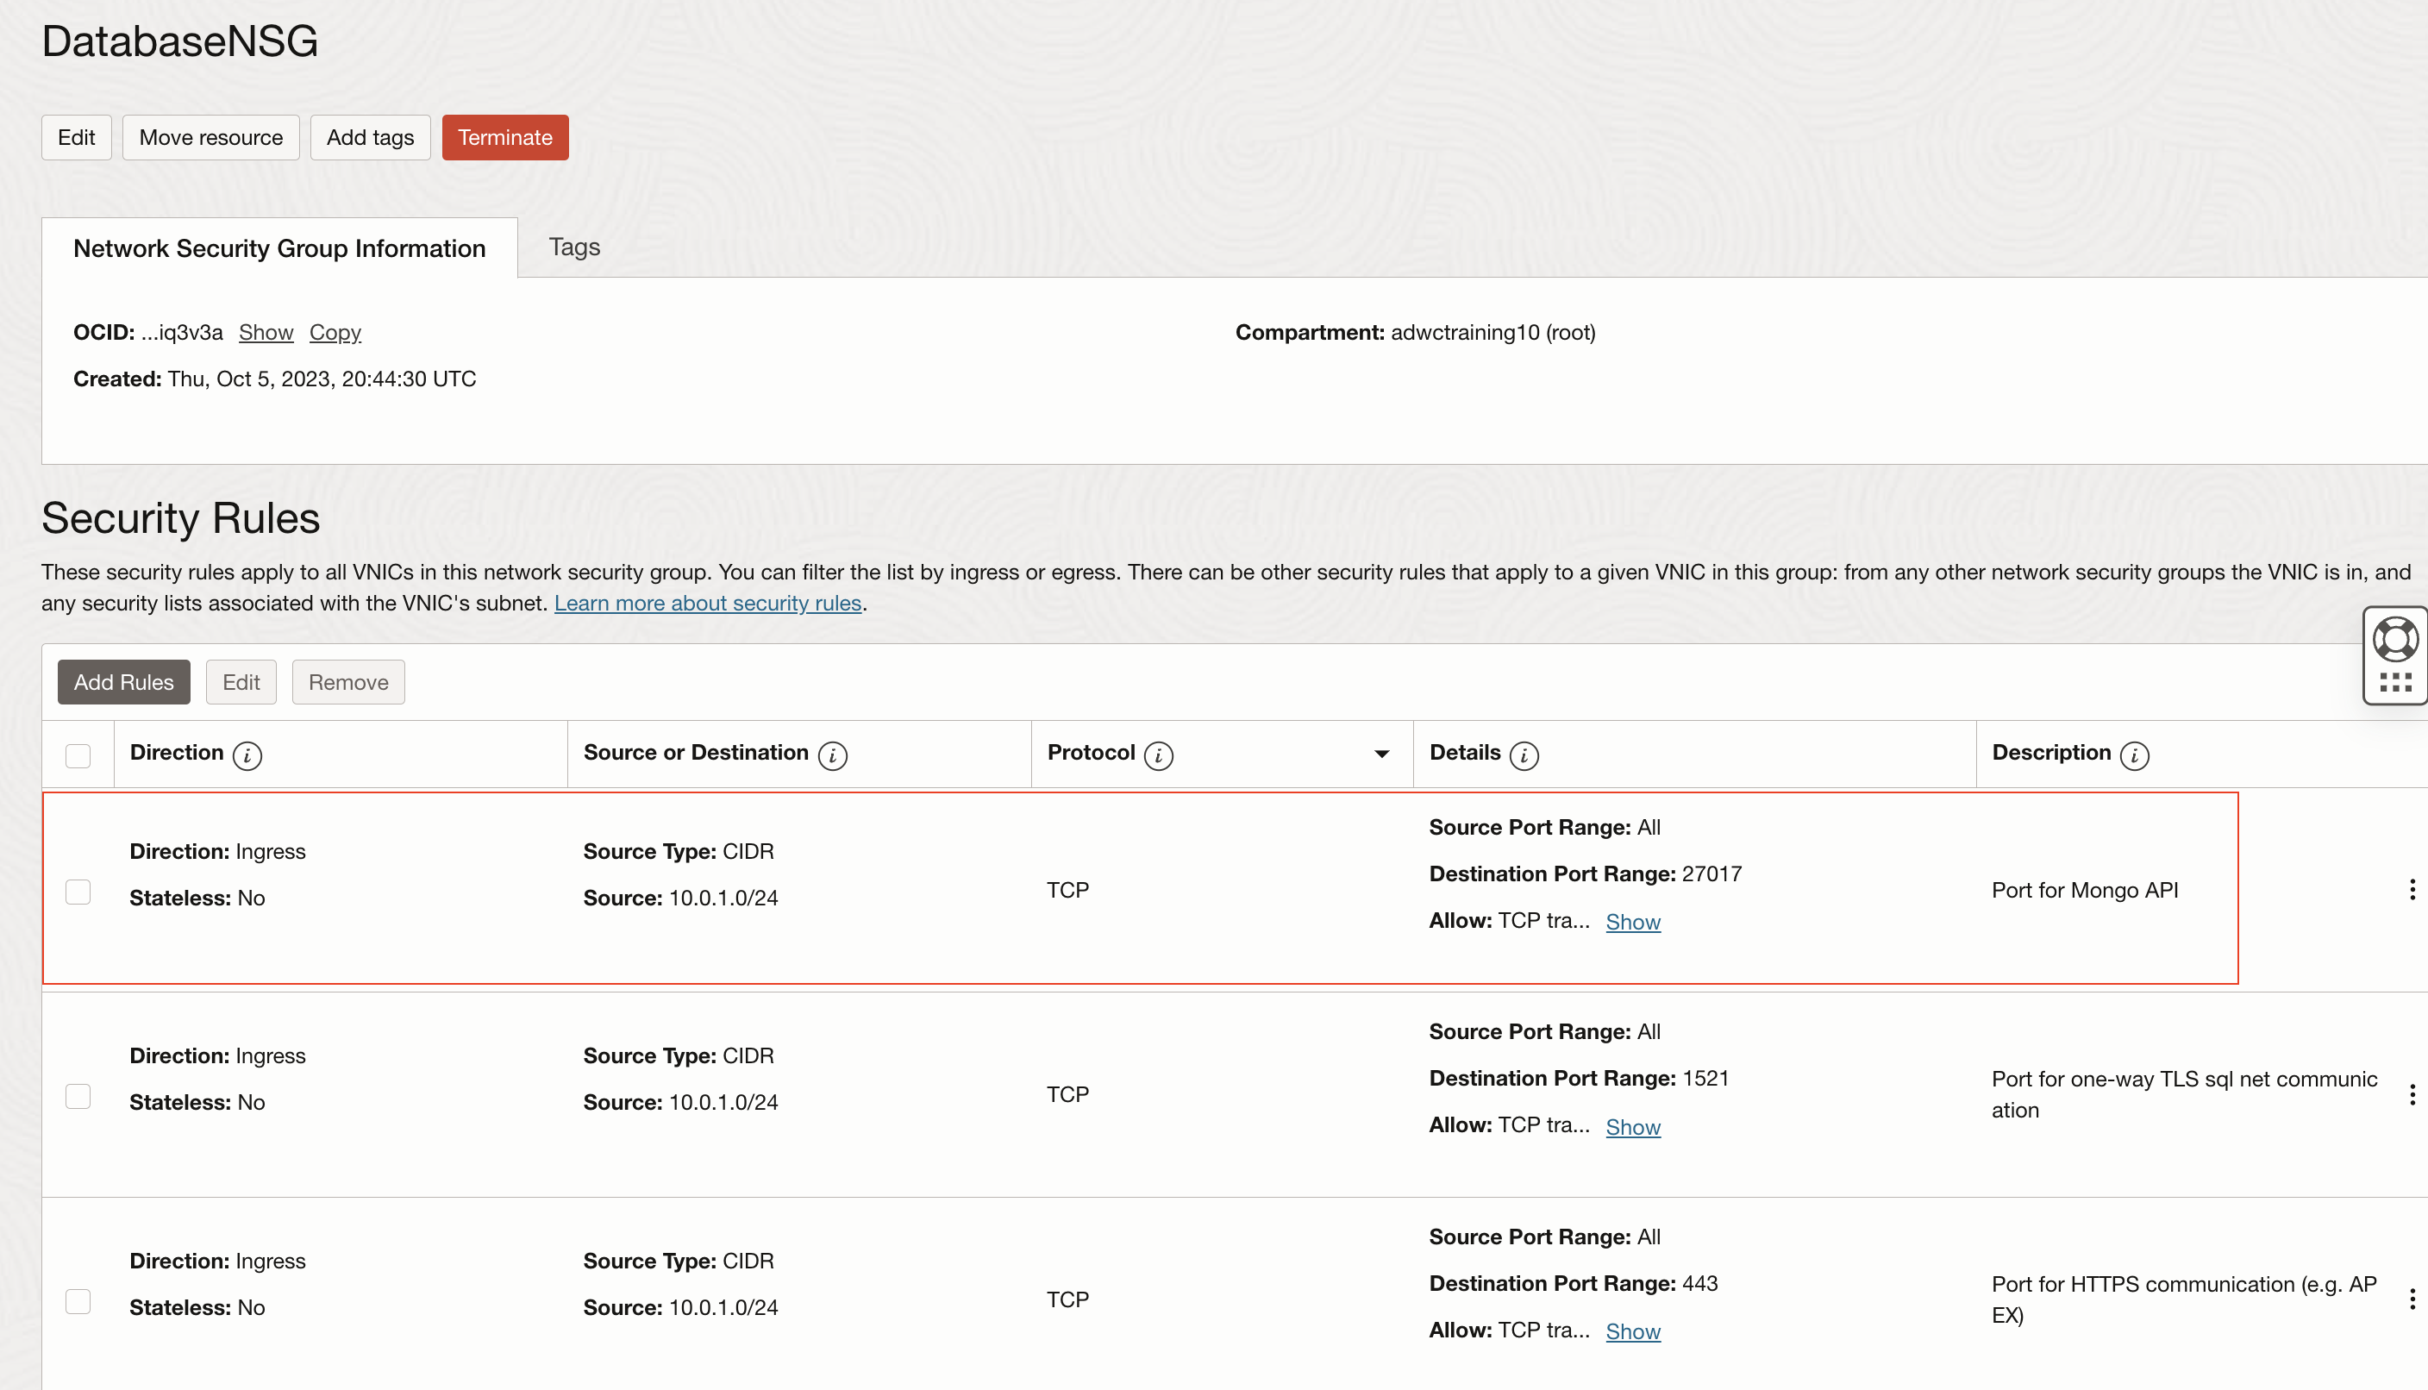Open info tooltip for Details column

click(1524, 754)
